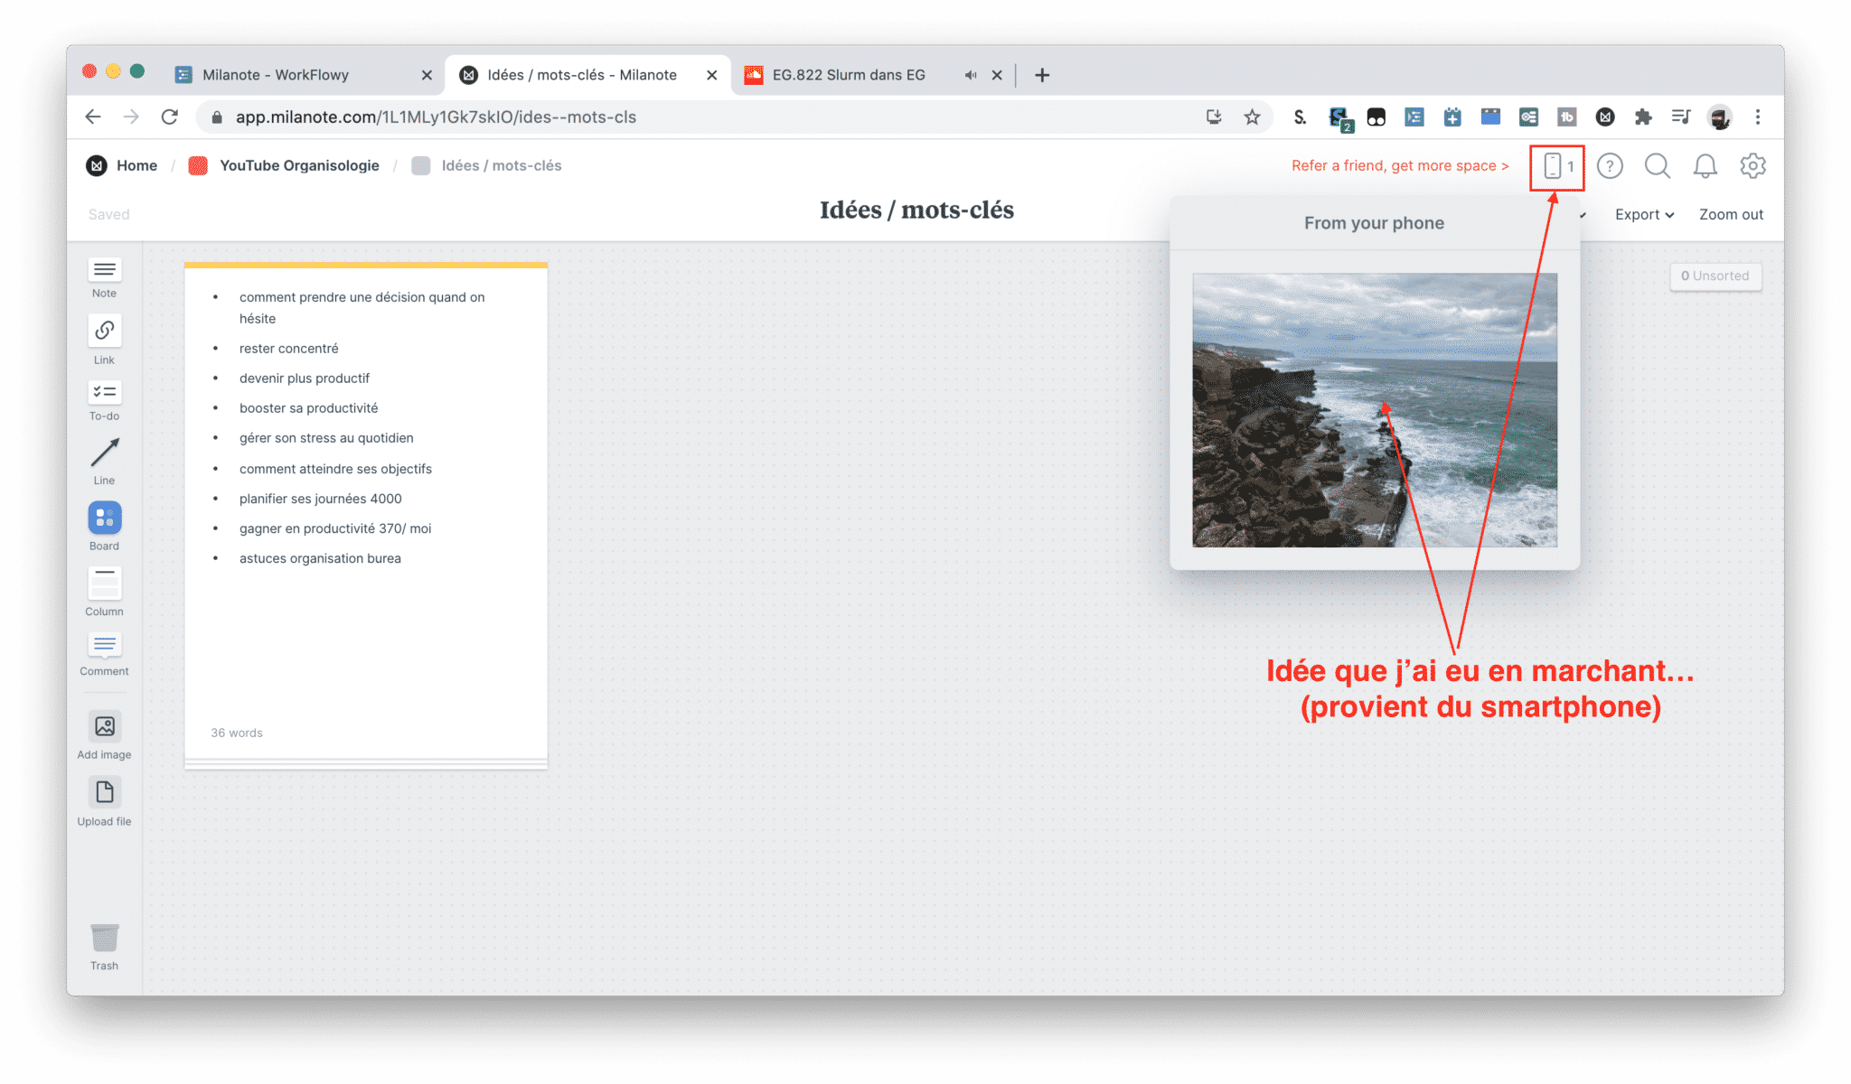Close the EG.822 Slurm dans EG tab
This screenshot has height=1084, width=1851.
click(997, 75)
